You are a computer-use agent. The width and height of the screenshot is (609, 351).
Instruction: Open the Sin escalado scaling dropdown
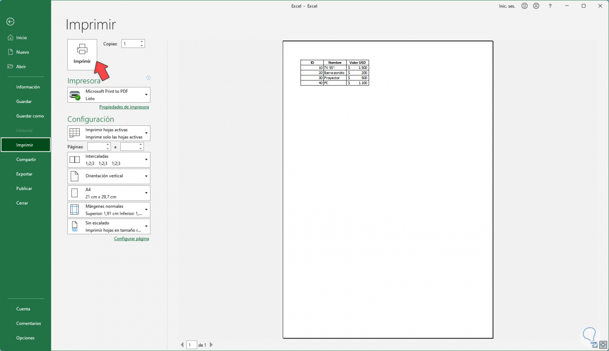click(x=109, y=227)
